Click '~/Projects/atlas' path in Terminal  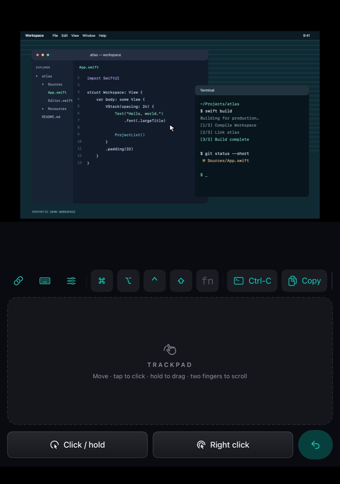click(220, 104)
